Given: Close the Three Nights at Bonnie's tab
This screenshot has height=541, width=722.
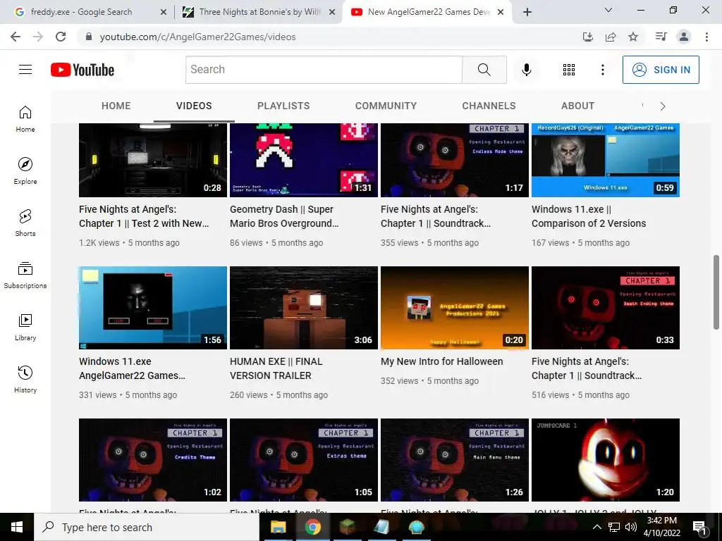Looking at the screenshot, I should pos(332,12).
